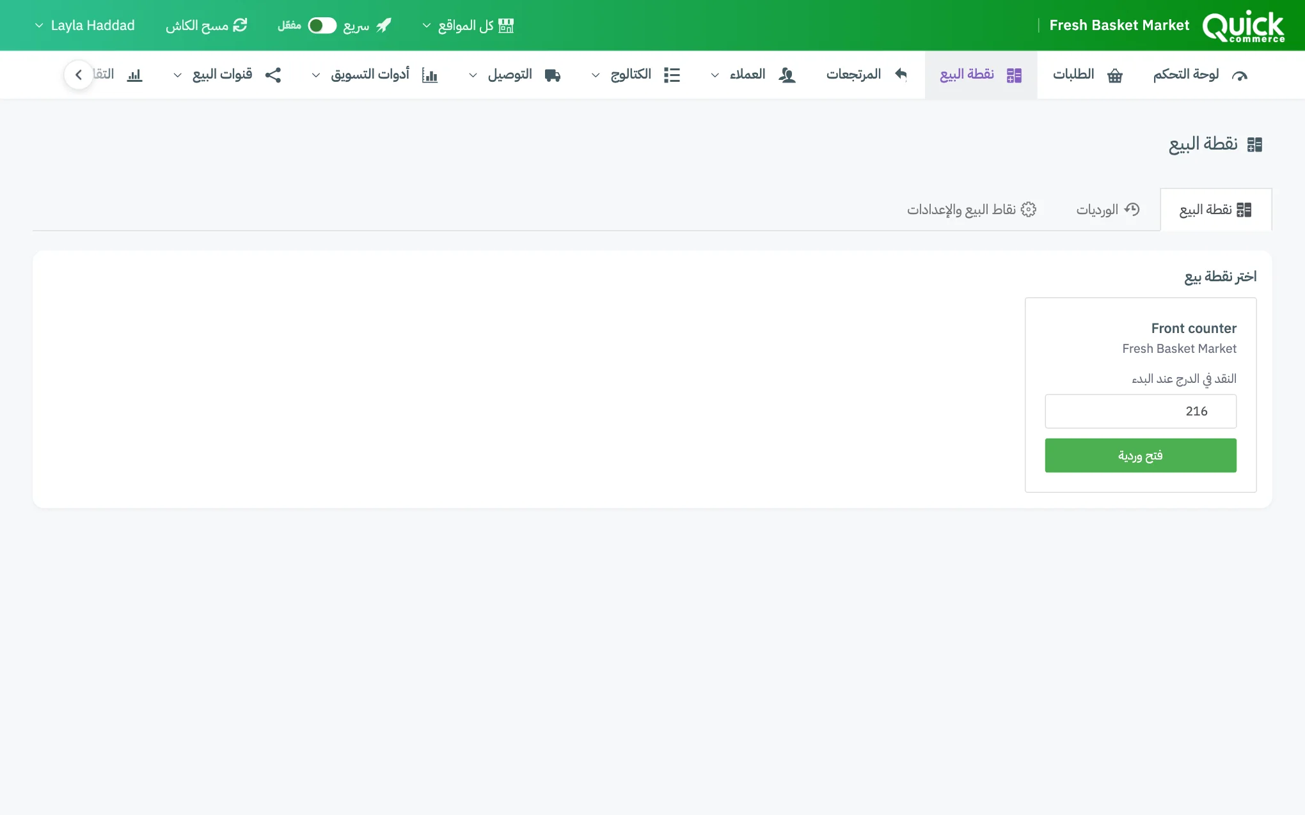Click the reports bar-chart icon
This screenshot has height=815, width=1305.
(134, 75)
